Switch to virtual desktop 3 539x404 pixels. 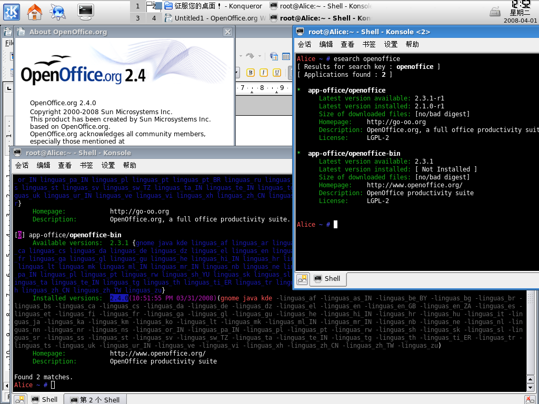pos(138,18)
